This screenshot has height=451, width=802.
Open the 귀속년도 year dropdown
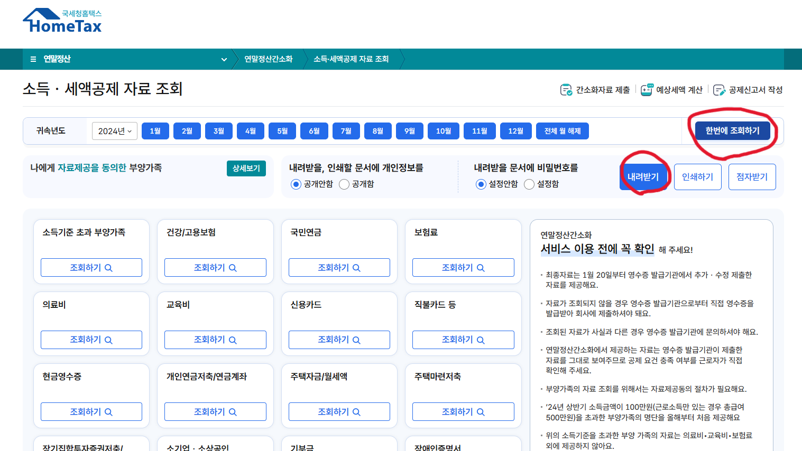coord(114,130)
